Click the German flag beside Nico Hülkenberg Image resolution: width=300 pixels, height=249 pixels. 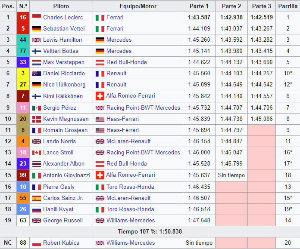pyautogui.click(x=37, y=85)
